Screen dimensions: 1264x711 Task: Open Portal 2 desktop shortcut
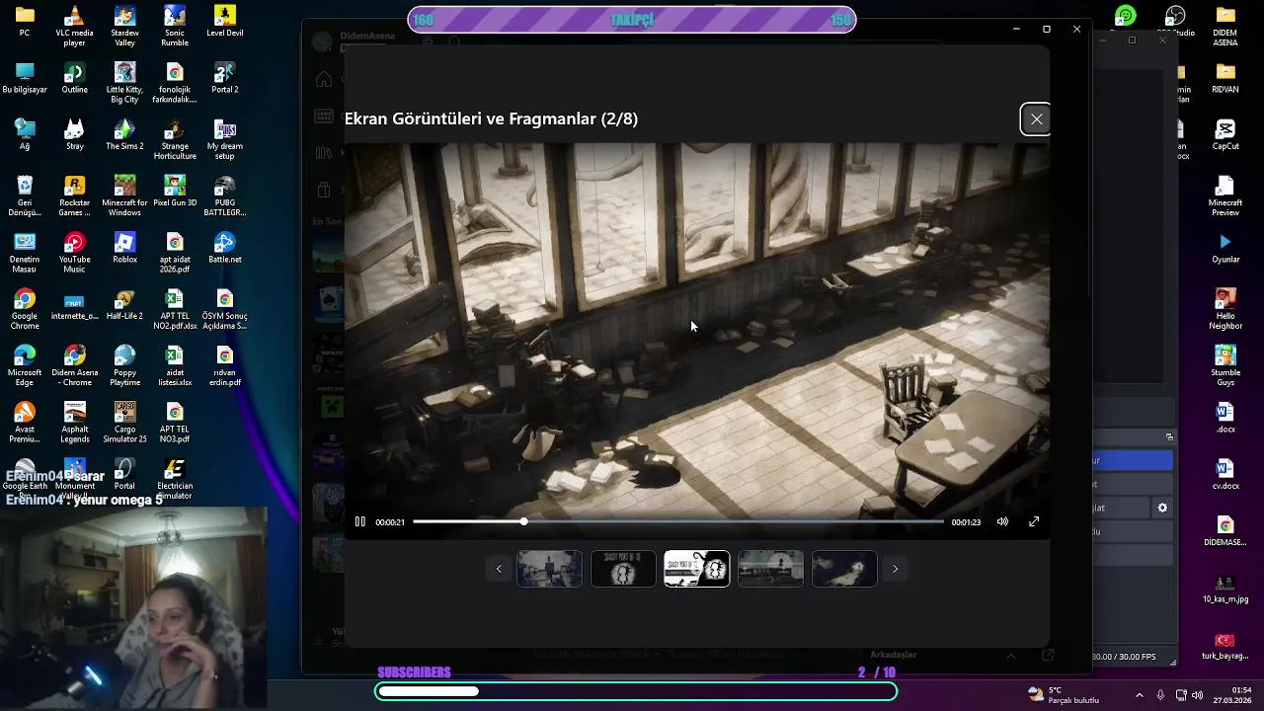[x=225, y=78]
